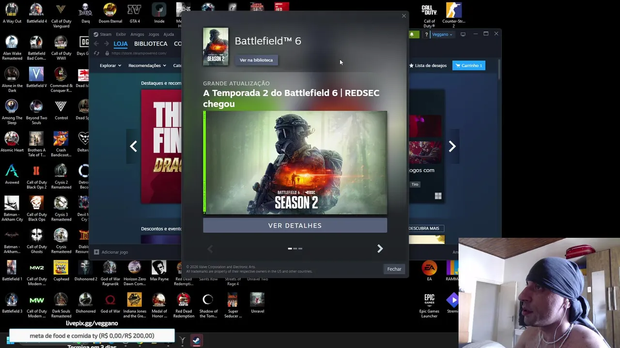The image size is (620, 348).
Task: Click Adicionar jogo in Steam
Action: coord(111,252)
